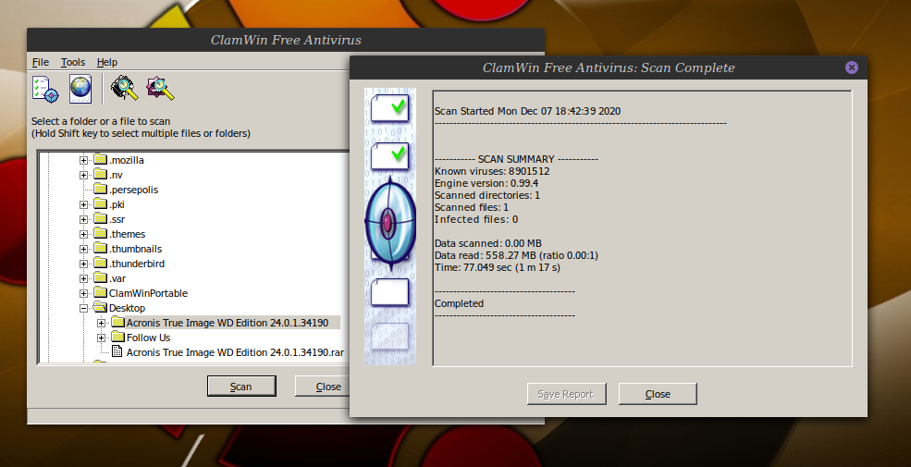Screen dimensions: 911x467
Task: Expand the .themes folder node
Action: [83, 234]
